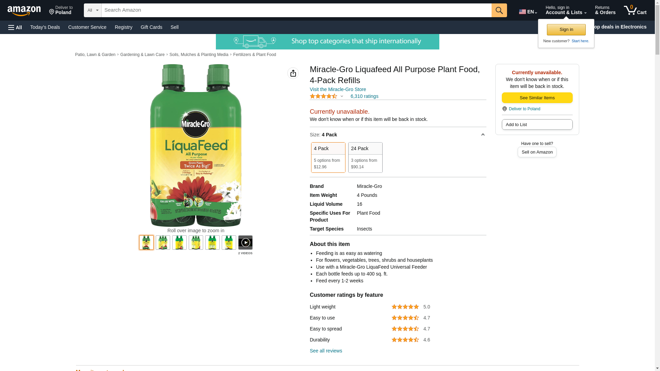Viewport: 660px width, 371px height.
Task: Collapse the Size options chevron
Action: pyautogui.click(x=483, y=135)
